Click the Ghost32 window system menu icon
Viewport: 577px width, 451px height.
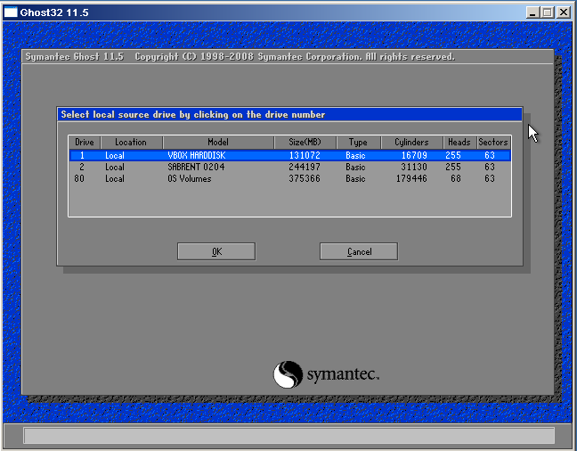11,12
